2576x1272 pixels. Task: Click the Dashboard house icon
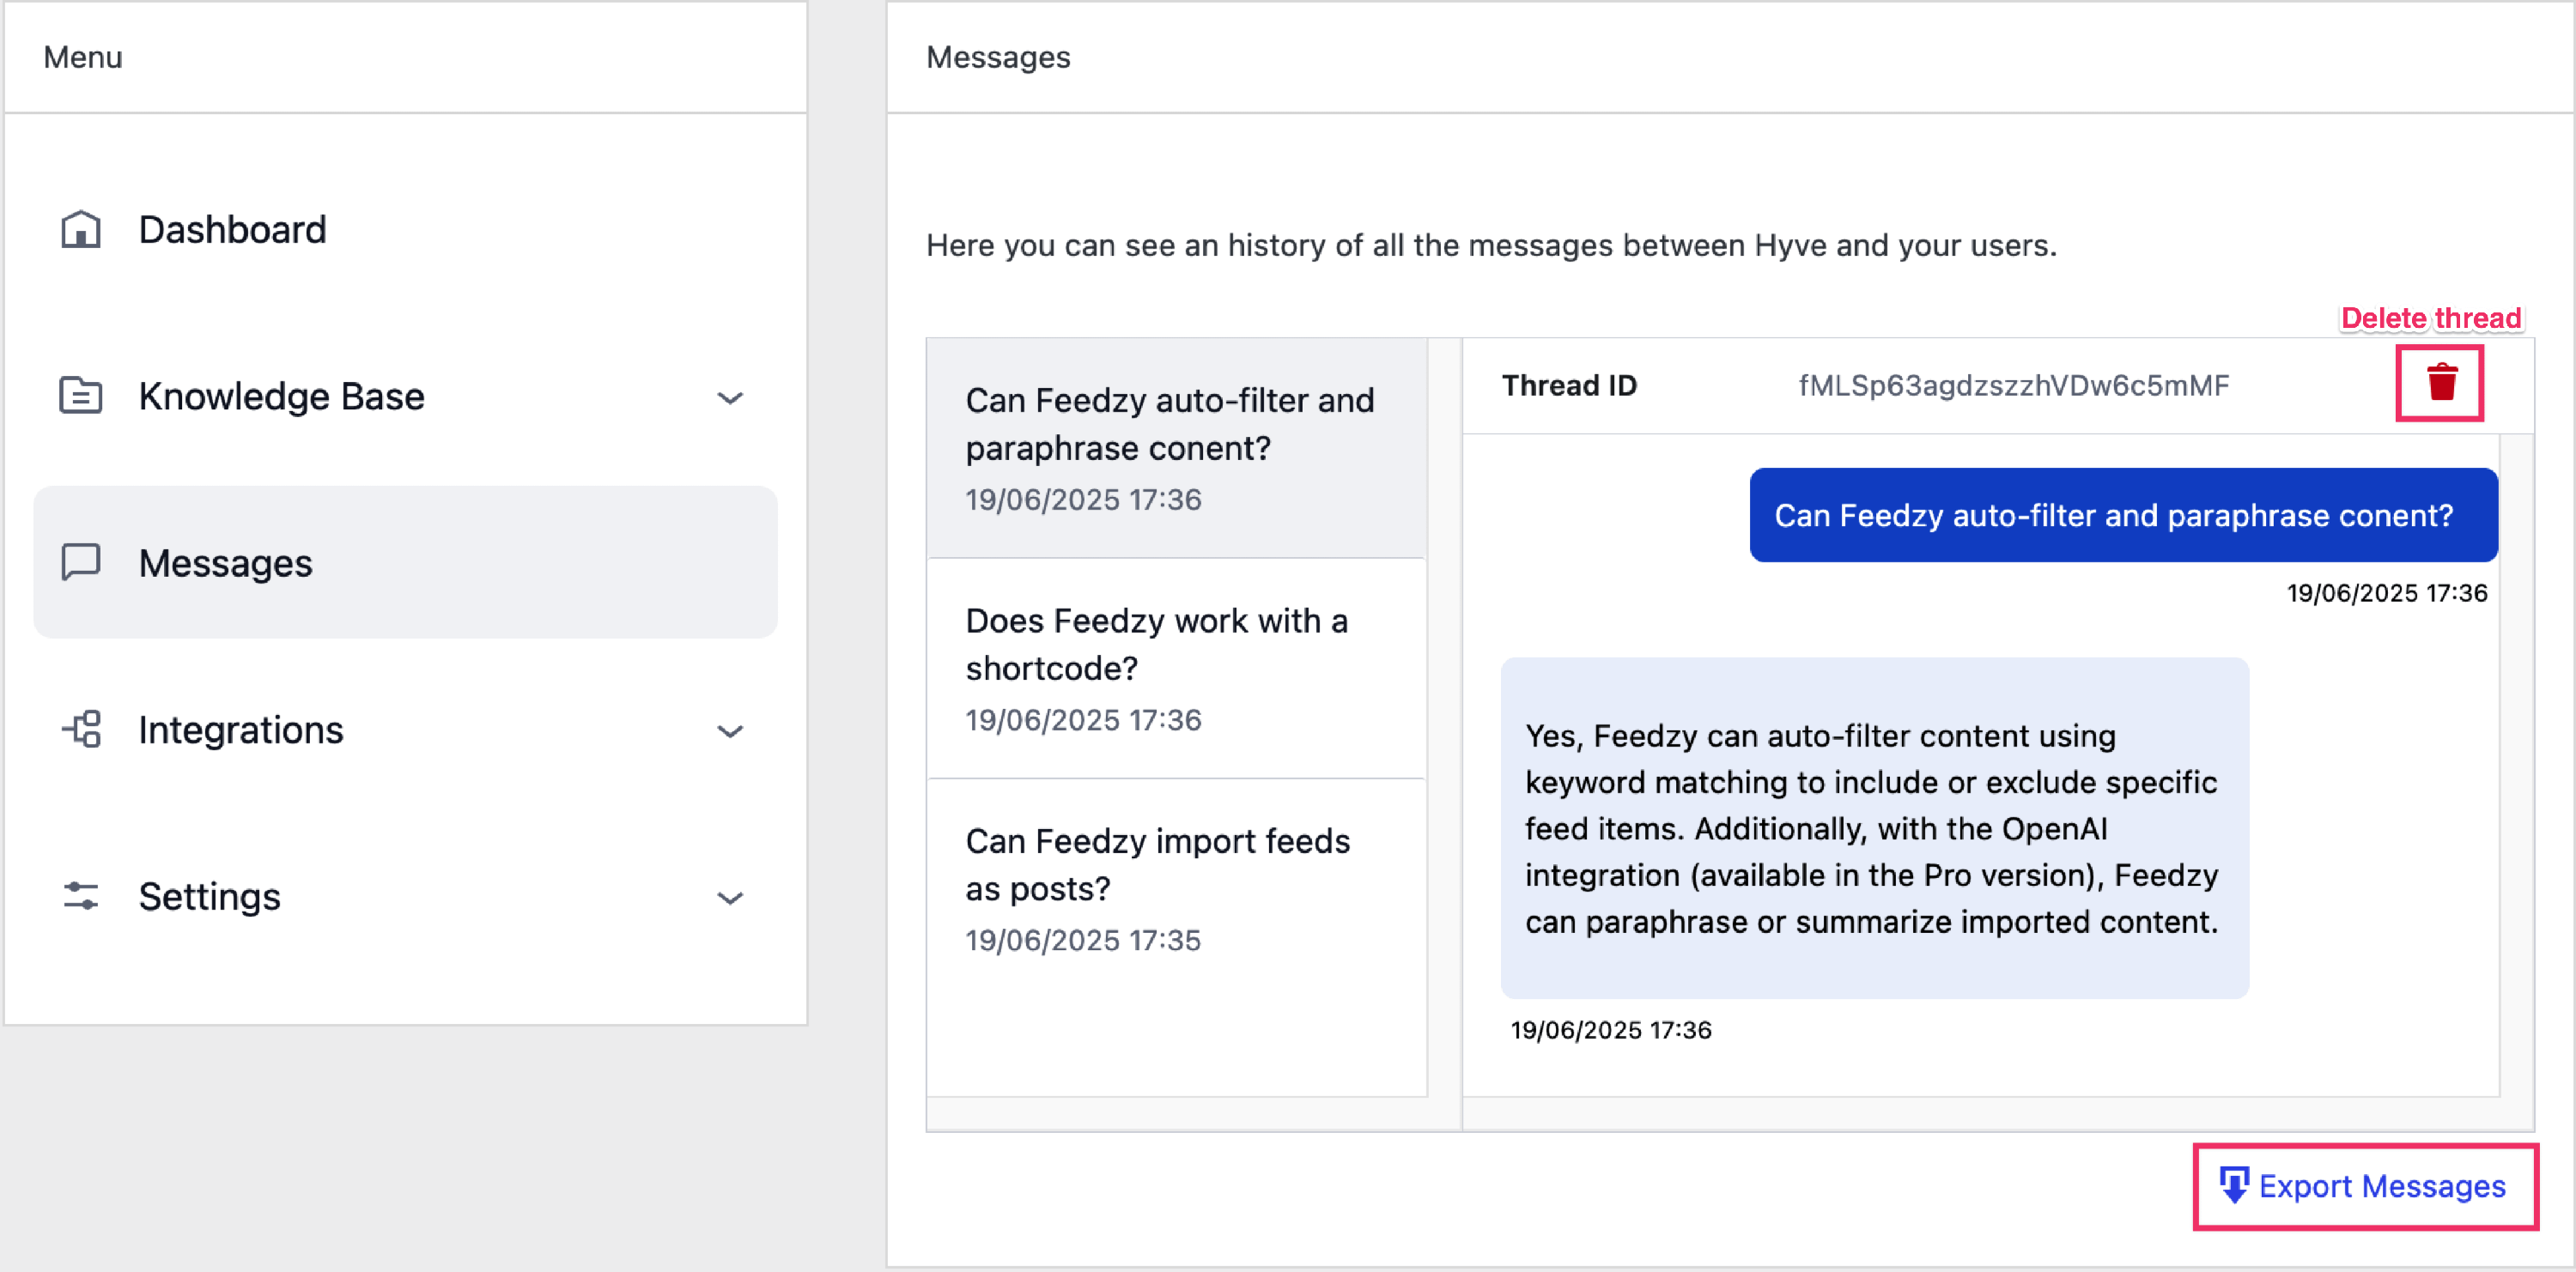click(81, 230)
